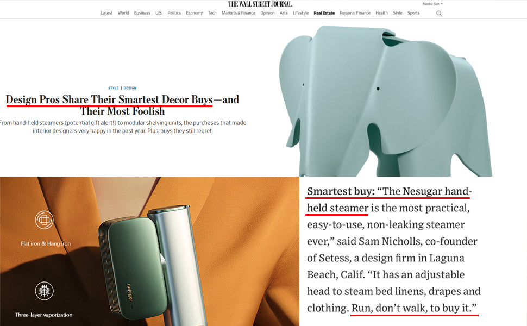Navigate to the Tech section
Screen dimensions: 527x326
click(212, 13)
